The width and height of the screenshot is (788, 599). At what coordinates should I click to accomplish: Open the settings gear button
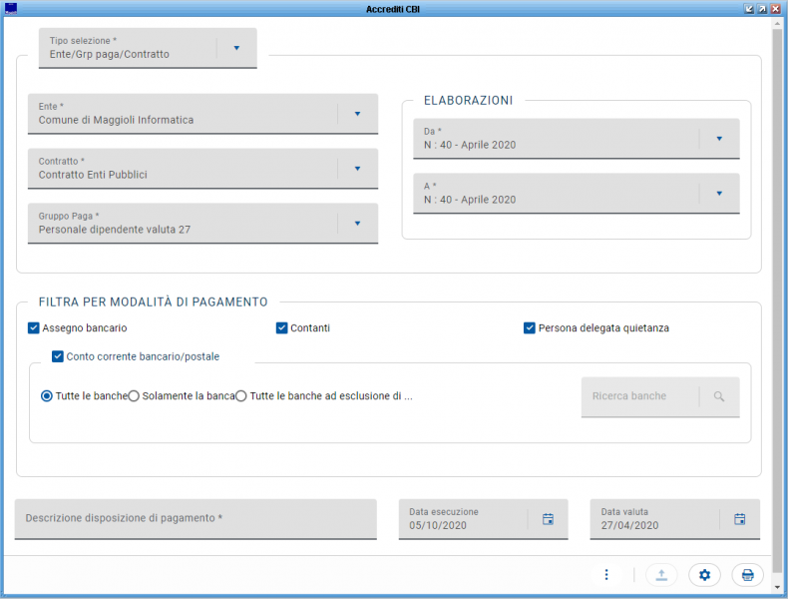pyautogui.click(x=704, y=574)
